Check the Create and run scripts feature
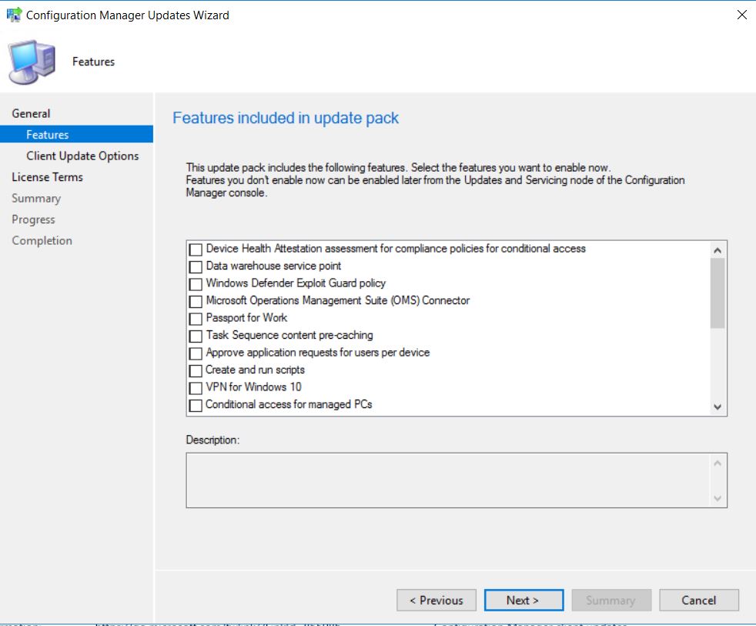Screen dimensions: 756x626 click(196, 370)
